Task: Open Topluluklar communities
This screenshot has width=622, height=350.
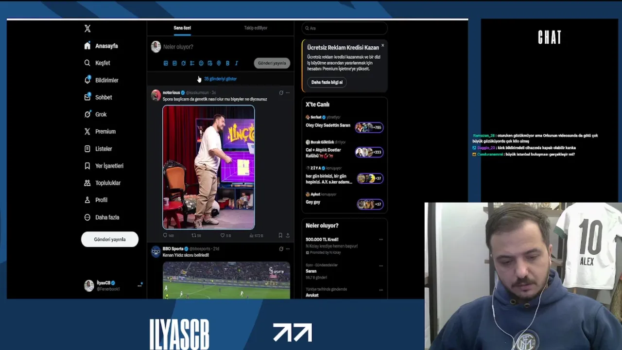Action: (102, 183)
